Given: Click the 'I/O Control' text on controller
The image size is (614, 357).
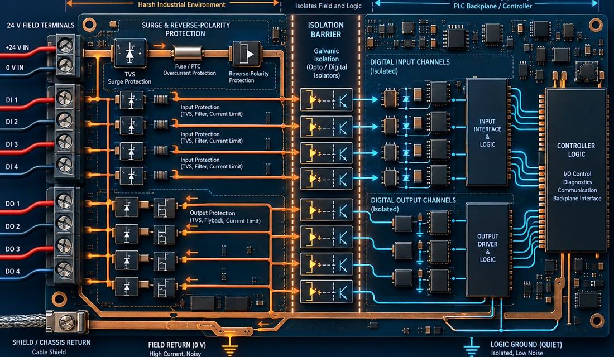Looking at the screenshot, I should pyautogui.click(x=577, y=174).
